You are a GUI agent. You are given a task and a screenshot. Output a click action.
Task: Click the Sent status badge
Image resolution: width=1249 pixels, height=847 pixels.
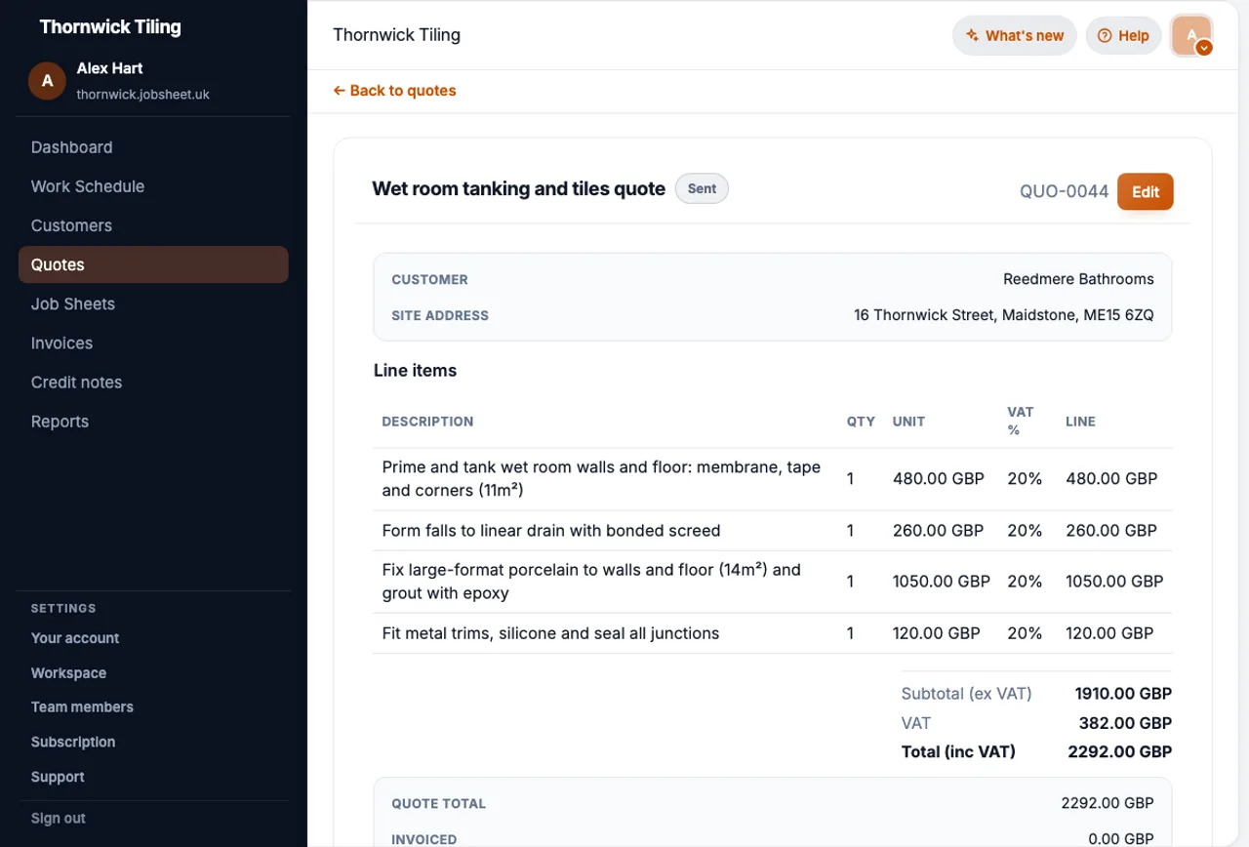pyautogui.click(x=702, y=188)
